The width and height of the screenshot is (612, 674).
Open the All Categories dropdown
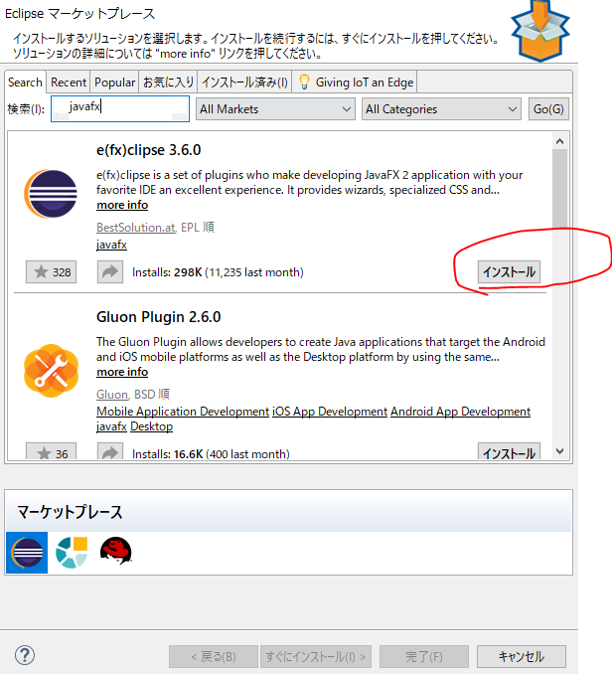[x=441, y=109]
